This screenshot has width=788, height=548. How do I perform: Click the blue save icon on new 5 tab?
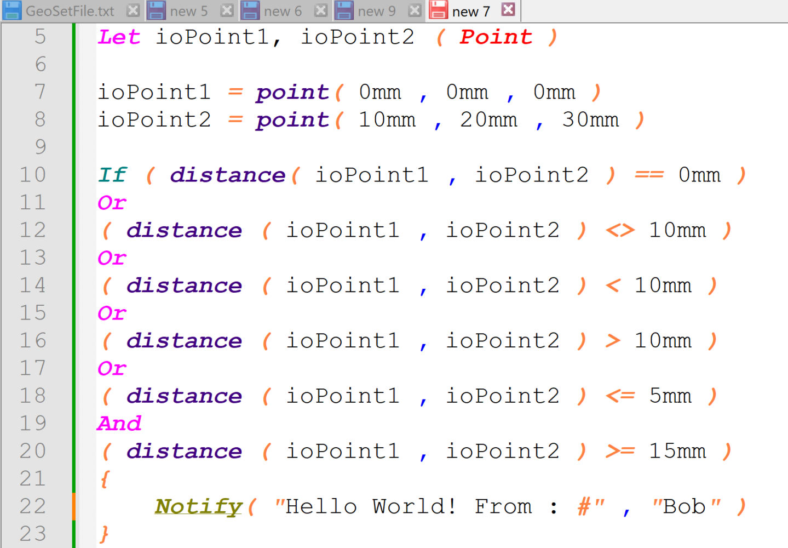click(x=157, y=10)
